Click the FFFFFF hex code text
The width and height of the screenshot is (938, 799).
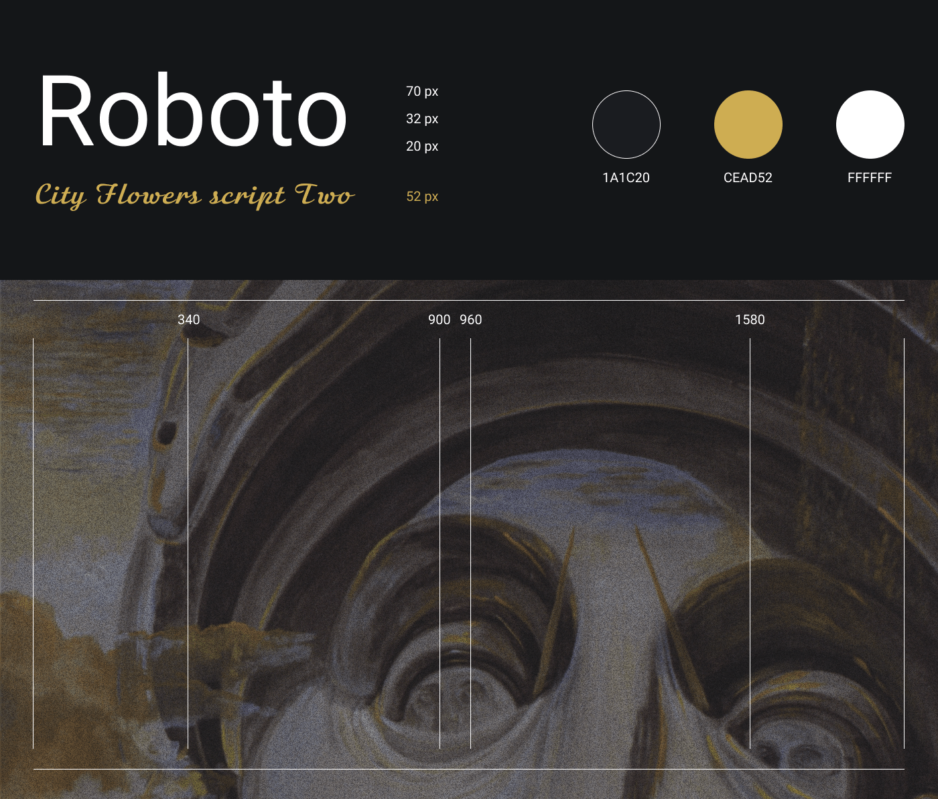(869, 177)
